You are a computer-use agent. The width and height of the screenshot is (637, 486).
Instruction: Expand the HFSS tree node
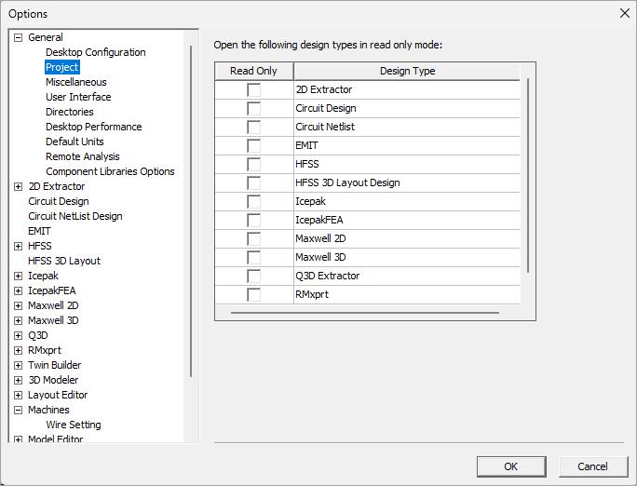click(18, 247)
